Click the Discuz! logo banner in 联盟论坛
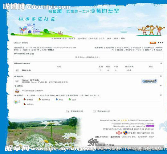This screenshot has height=154, width=167. (149, 81)
